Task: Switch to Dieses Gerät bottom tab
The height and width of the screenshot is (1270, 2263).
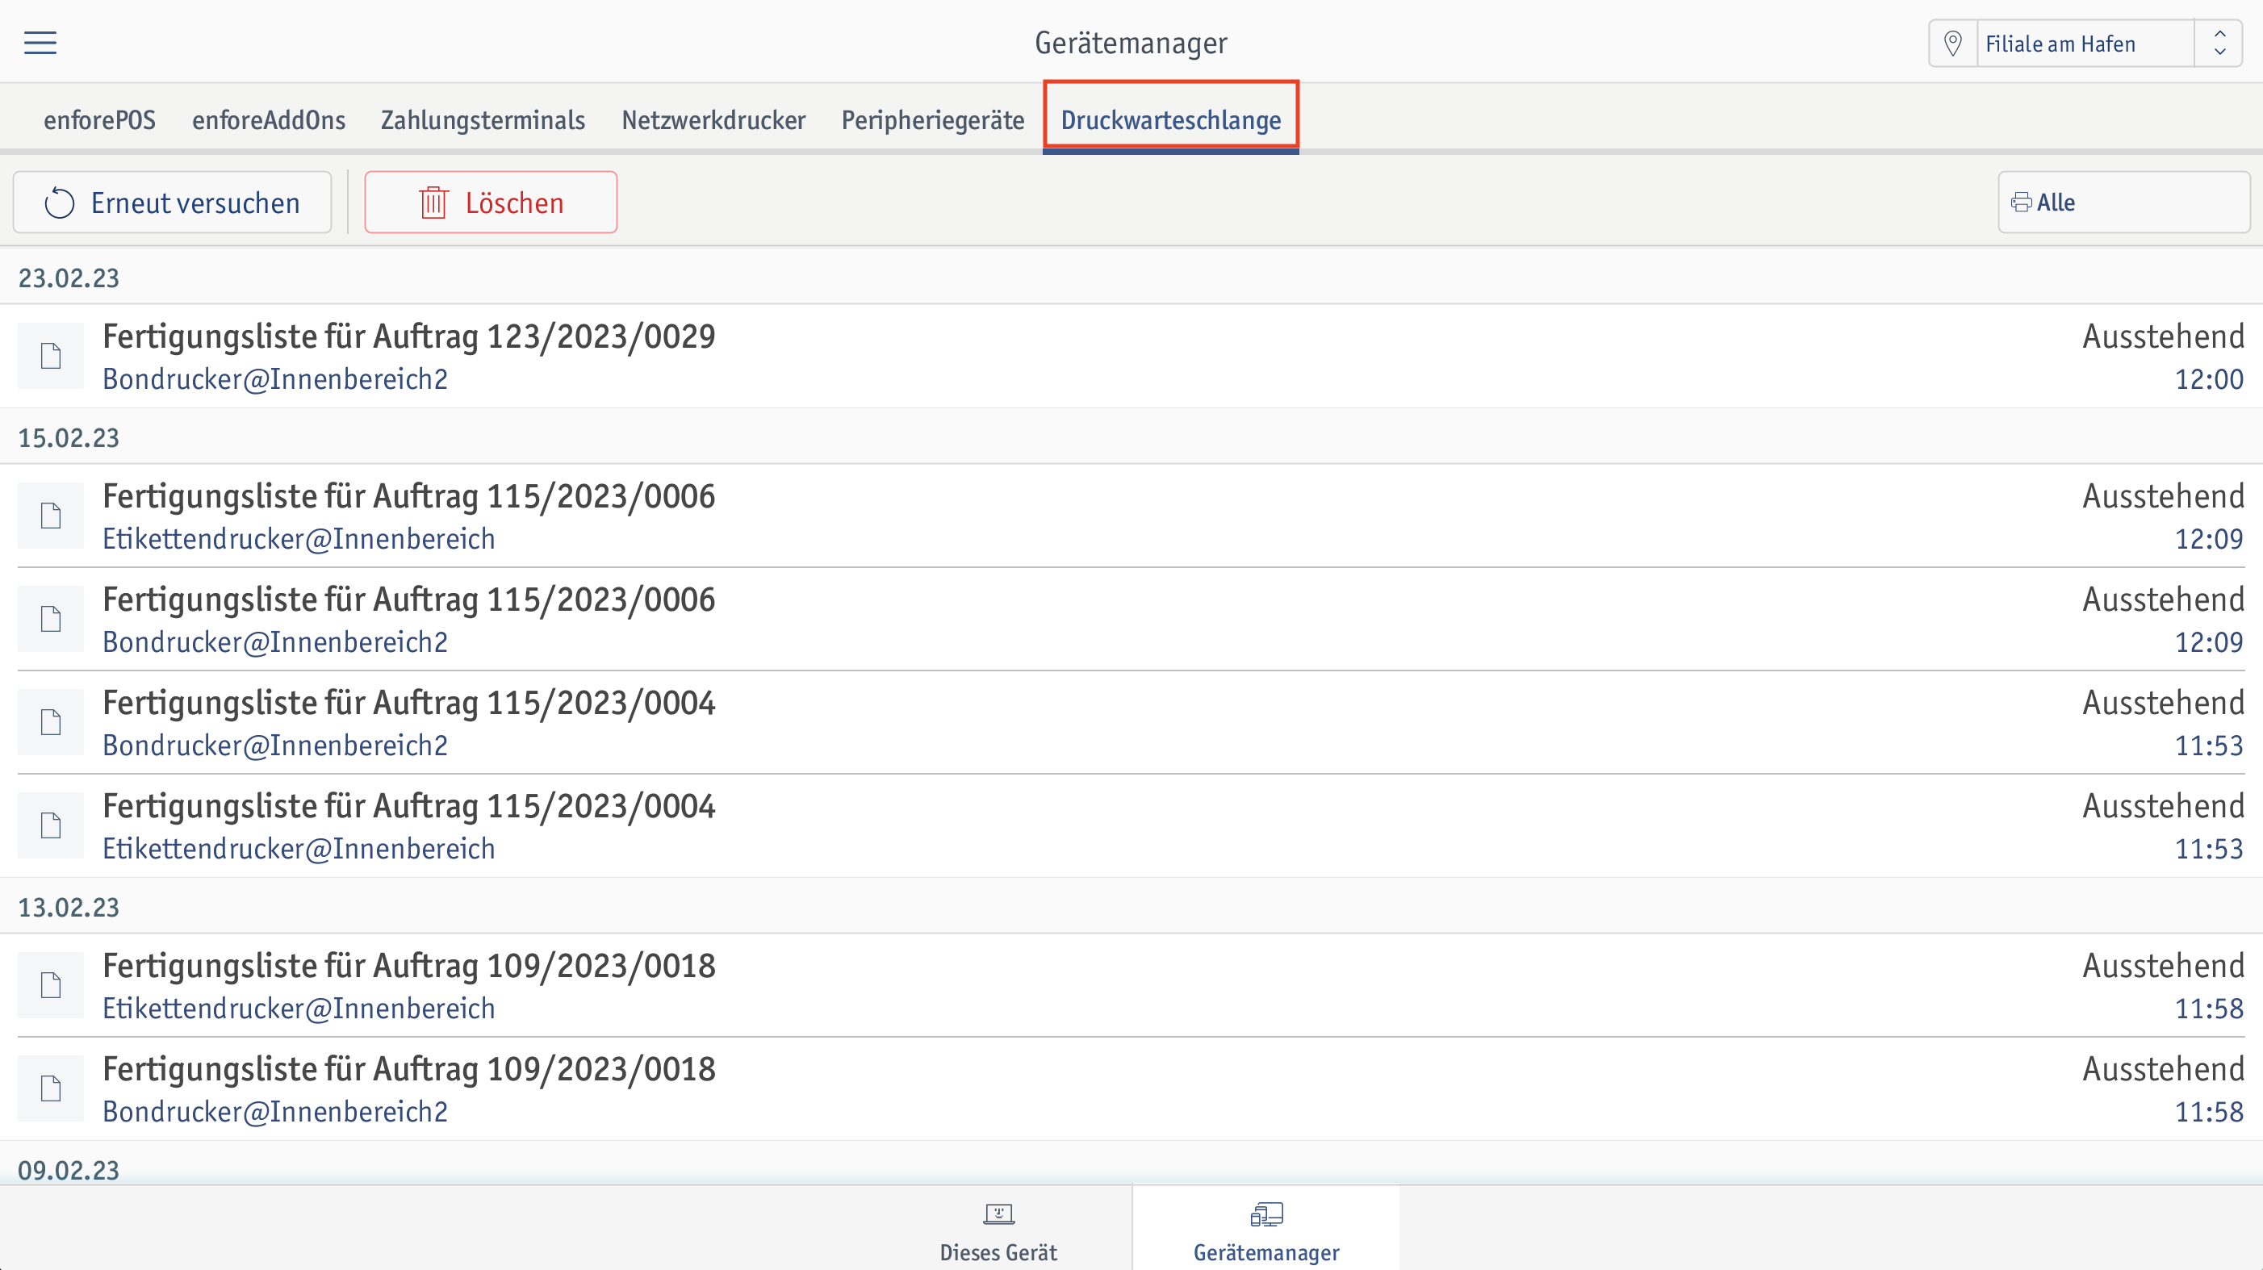Action: point(998,1230)
